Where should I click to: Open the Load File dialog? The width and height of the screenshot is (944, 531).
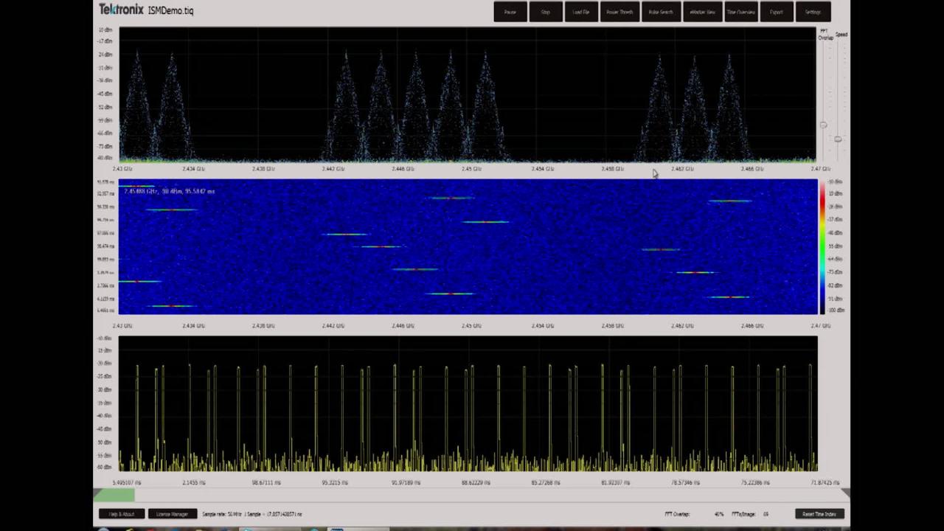click(580, 12)
